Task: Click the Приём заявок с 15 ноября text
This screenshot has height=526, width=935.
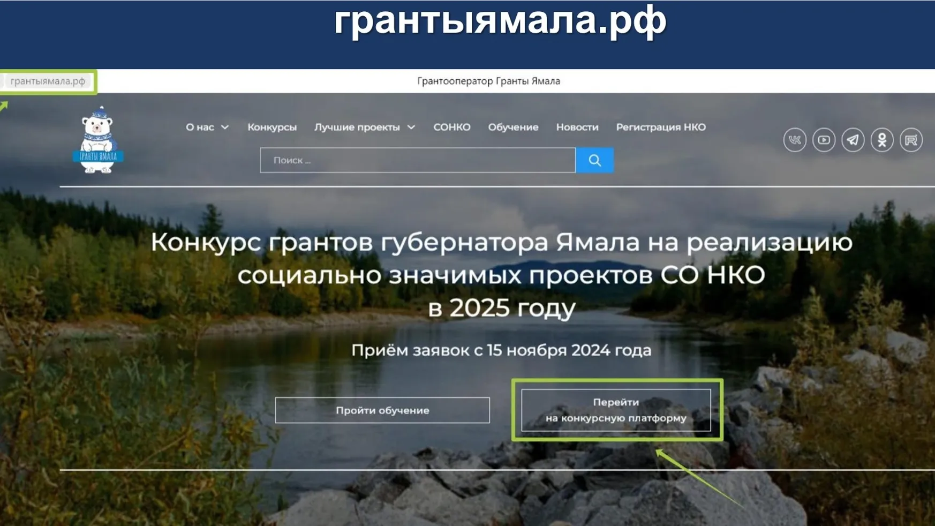Action: [x=501, y=350]
